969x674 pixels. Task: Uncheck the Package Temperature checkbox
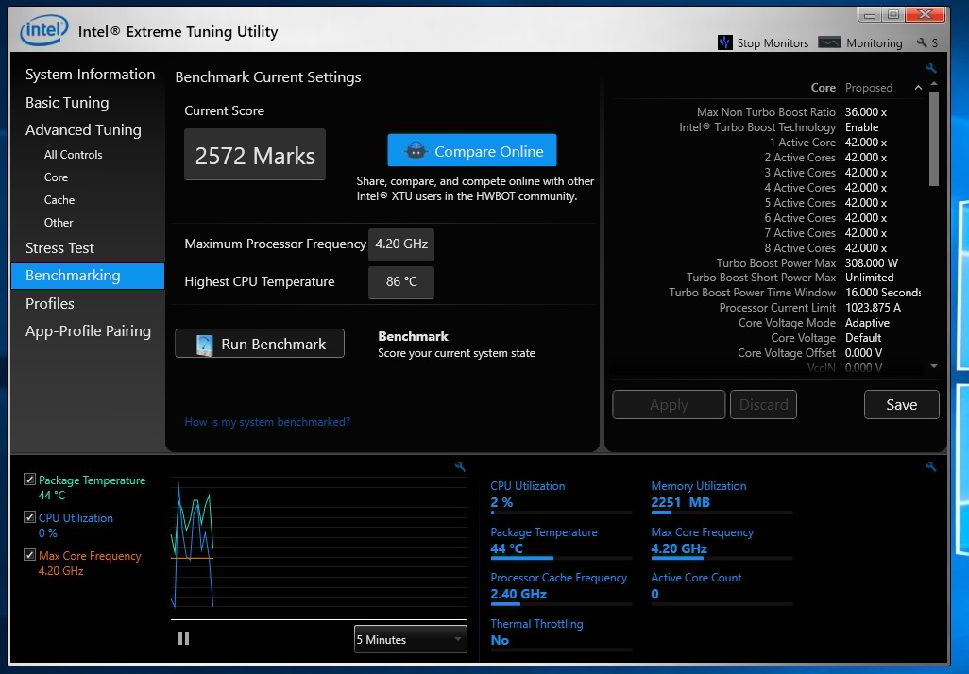pos(30,480)
